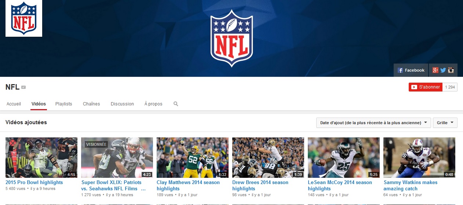463x205 pixels.
Task: Click the 4:23 duration badge
Action: [147, 175]
